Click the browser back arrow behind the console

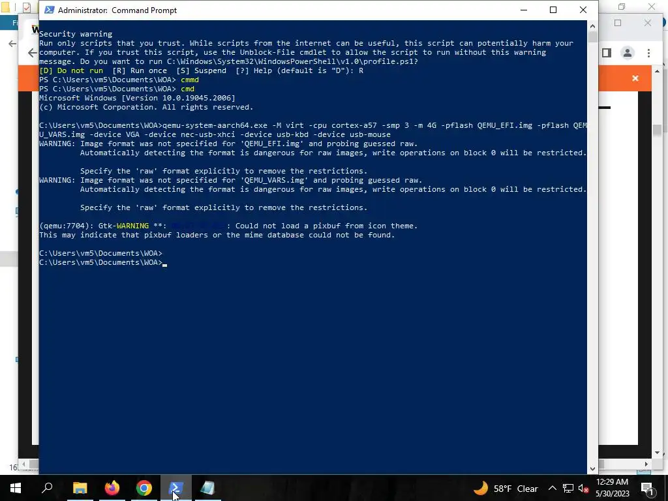[x=32, y=53]
